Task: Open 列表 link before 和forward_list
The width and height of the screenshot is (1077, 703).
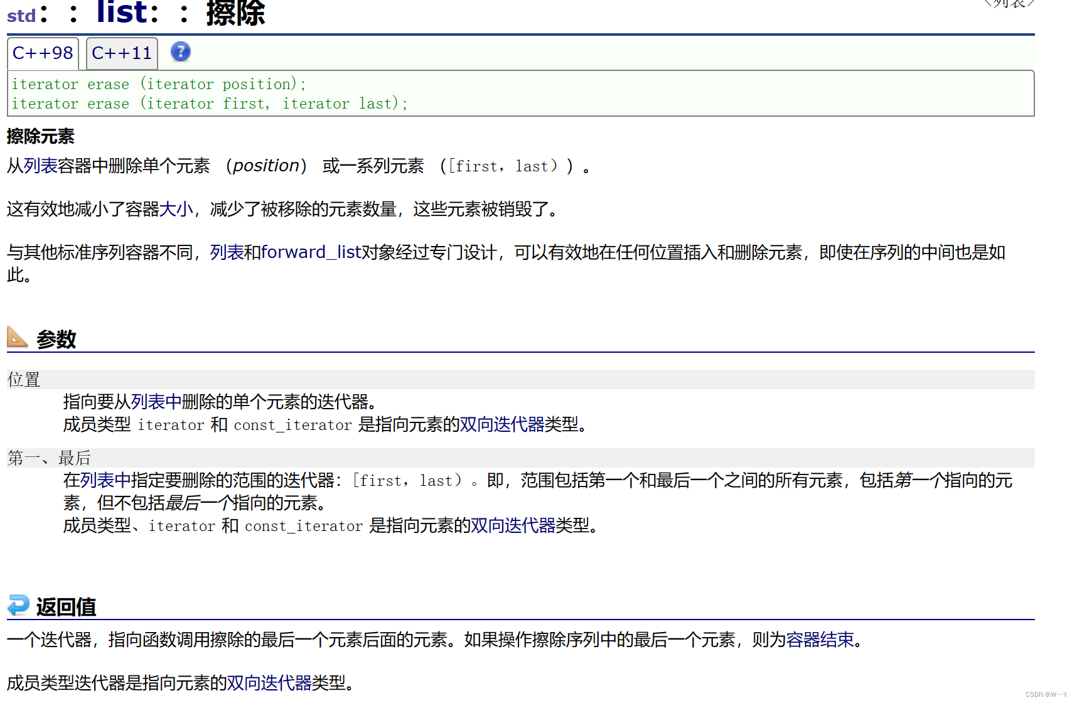Action: point(227,252)
